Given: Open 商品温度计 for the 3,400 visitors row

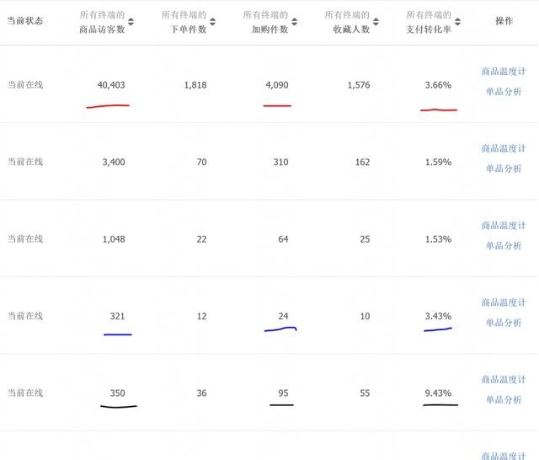Looking at the screenshot, I should click(x=504, y=148).
